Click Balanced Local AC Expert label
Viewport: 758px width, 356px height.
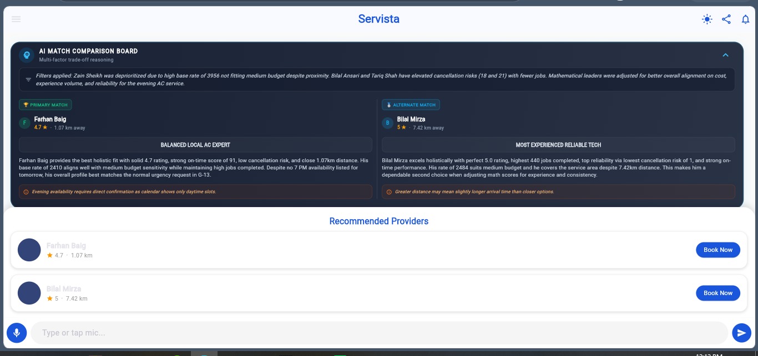click(x=195, y=145)
